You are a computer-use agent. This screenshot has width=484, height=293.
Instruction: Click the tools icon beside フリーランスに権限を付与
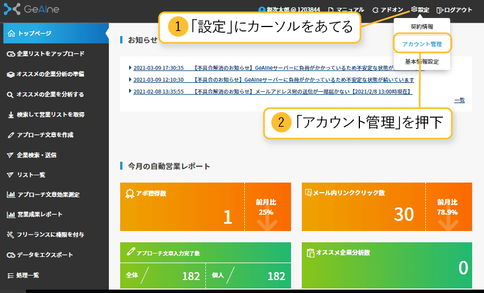click(10, 235)
